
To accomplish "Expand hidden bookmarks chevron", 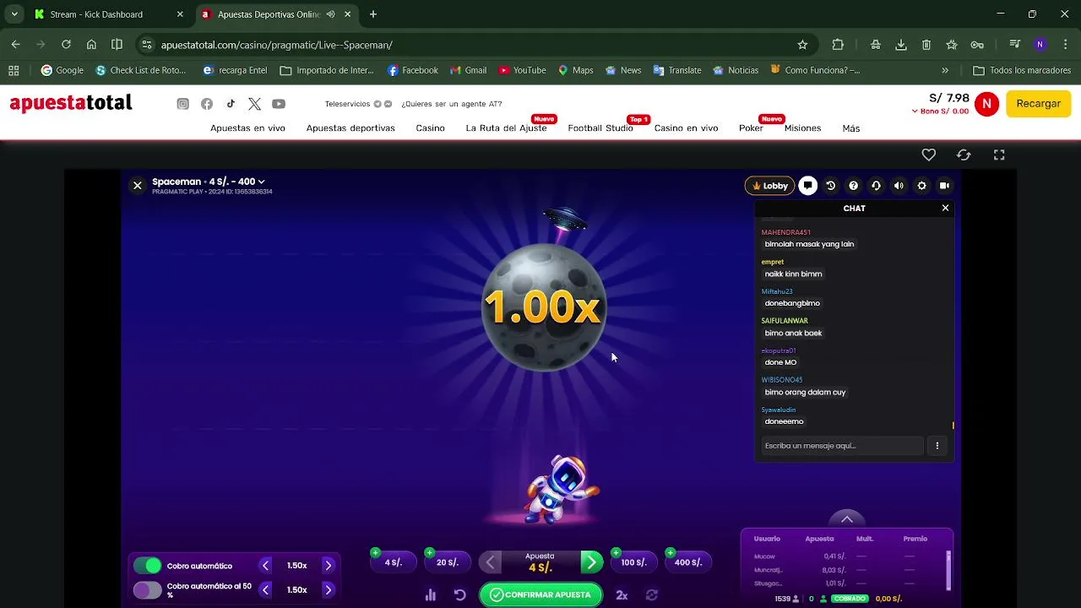I will tap(945, 70).
